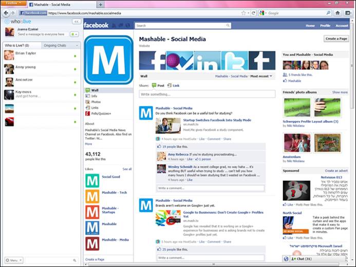This screenshot has width=356, height=267.
Task: Open Amsterdam photo album link
Action: click(x=291, y=157)
